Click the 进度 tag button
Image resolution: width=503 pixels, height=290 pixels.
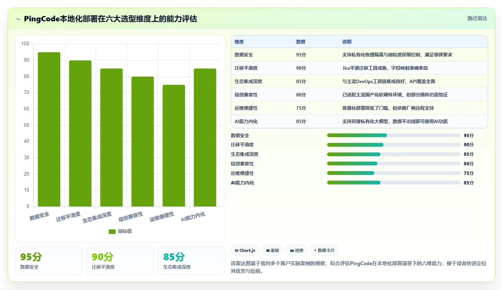(x=297, y=250)
